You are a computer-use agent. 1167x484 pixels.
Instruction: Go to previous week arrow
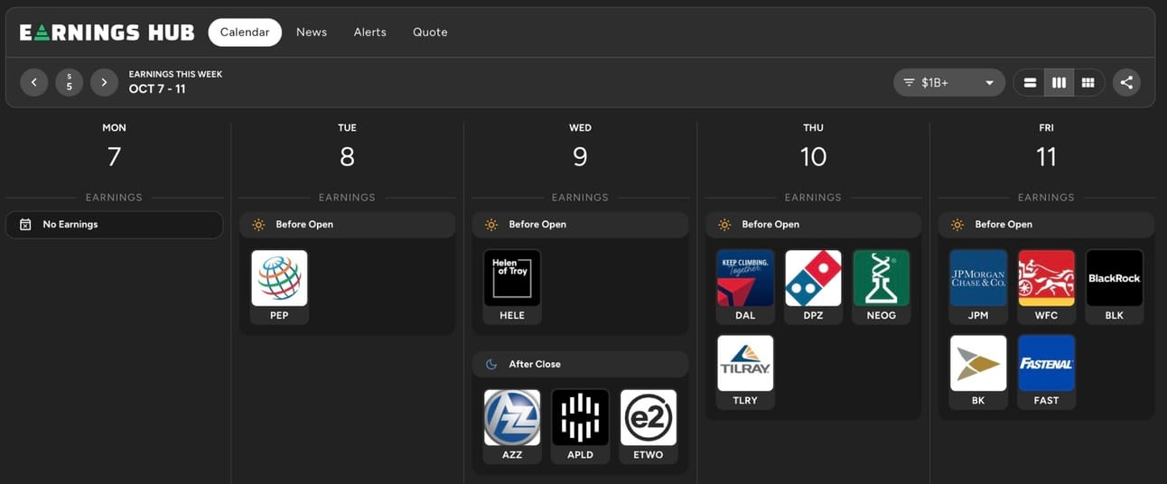(34, 82)
